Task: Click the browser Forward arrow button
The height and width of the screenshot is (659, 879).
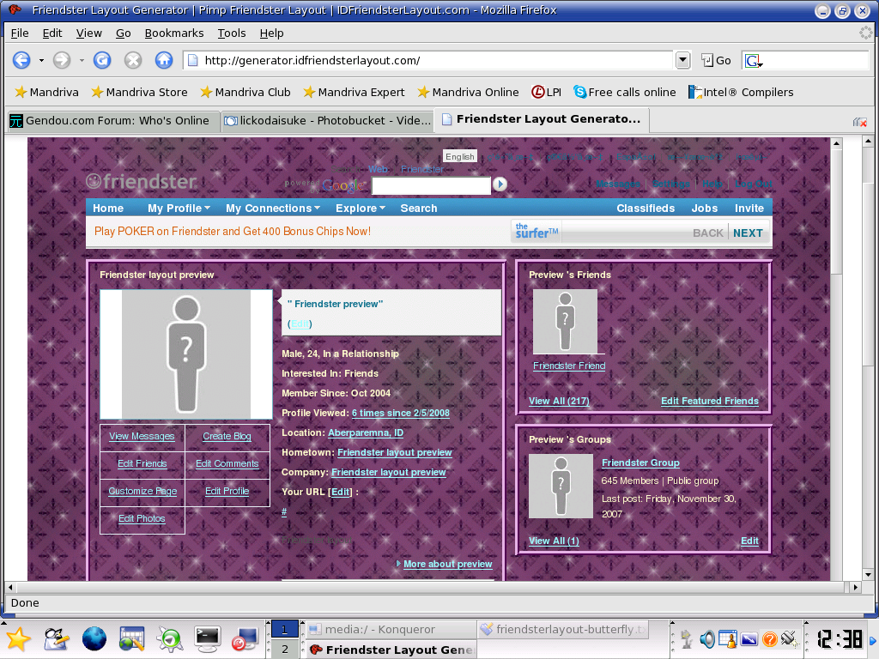Action: pos(62,60)
